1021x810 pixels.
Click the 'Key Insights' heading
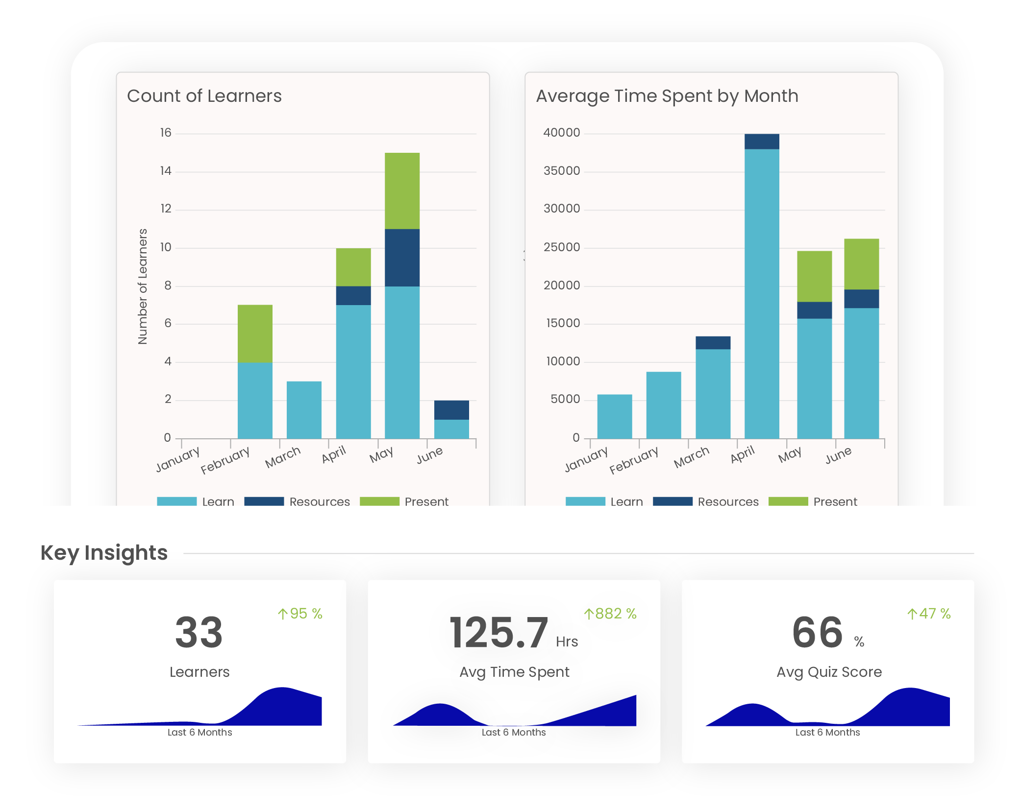[104, 553]
